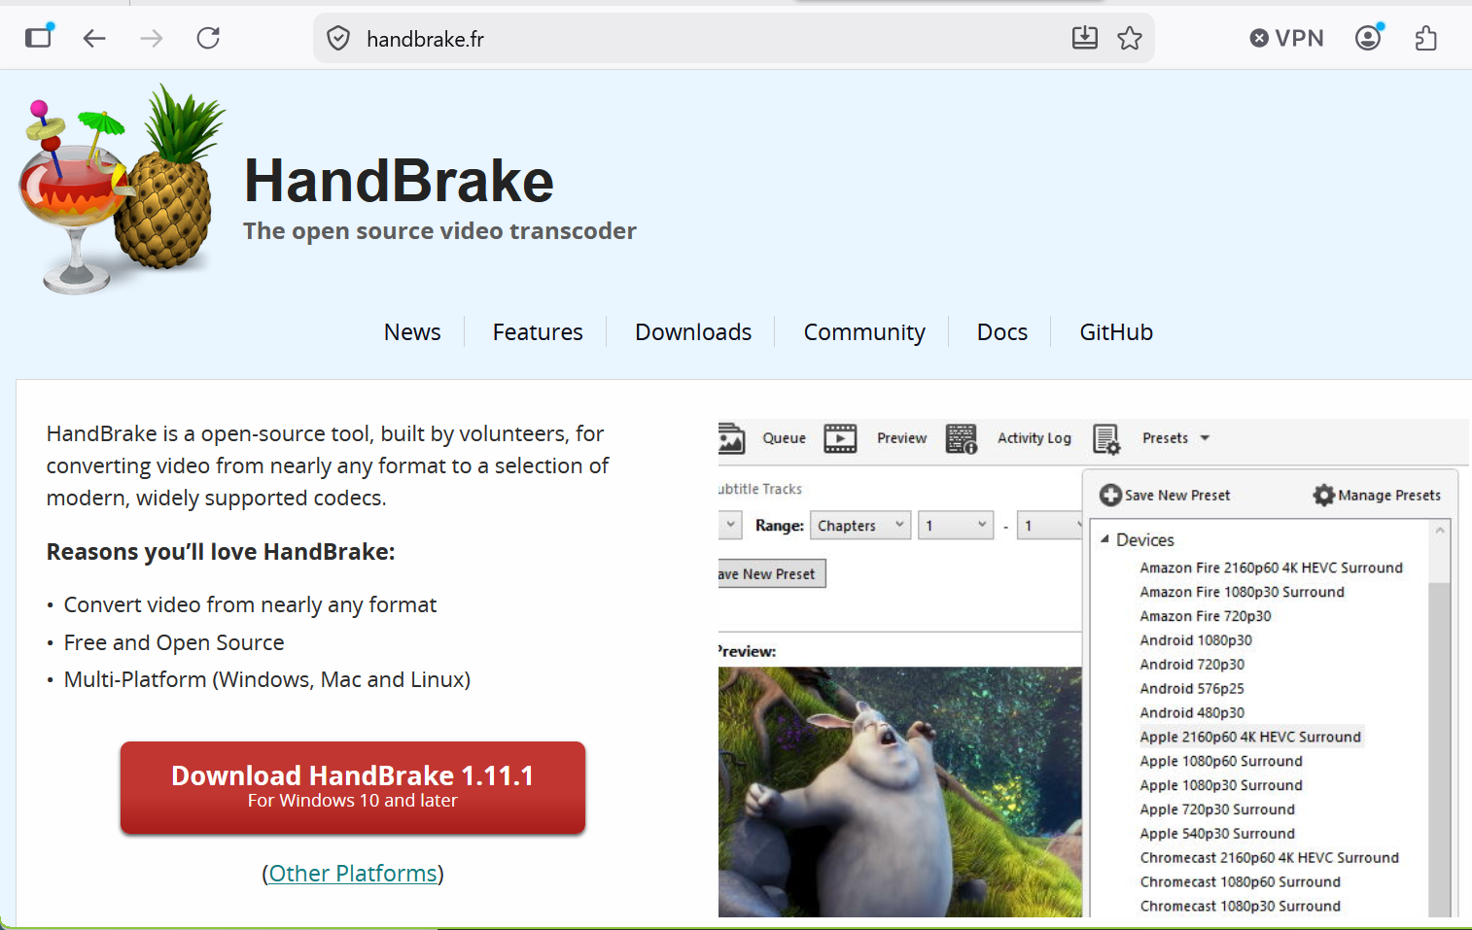The image size is (1472, 930).
Task: Open the Chapters range dropdown
Action: pyautogui.click(x=859, y=526)
